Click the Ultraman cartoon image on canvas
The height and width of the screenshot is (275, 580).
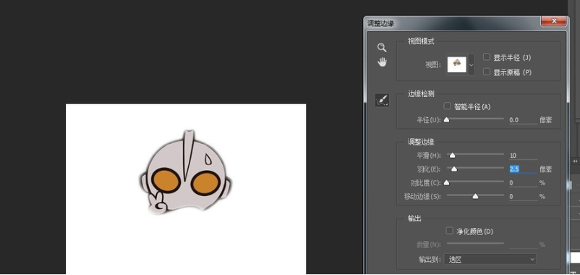[186, 172]
